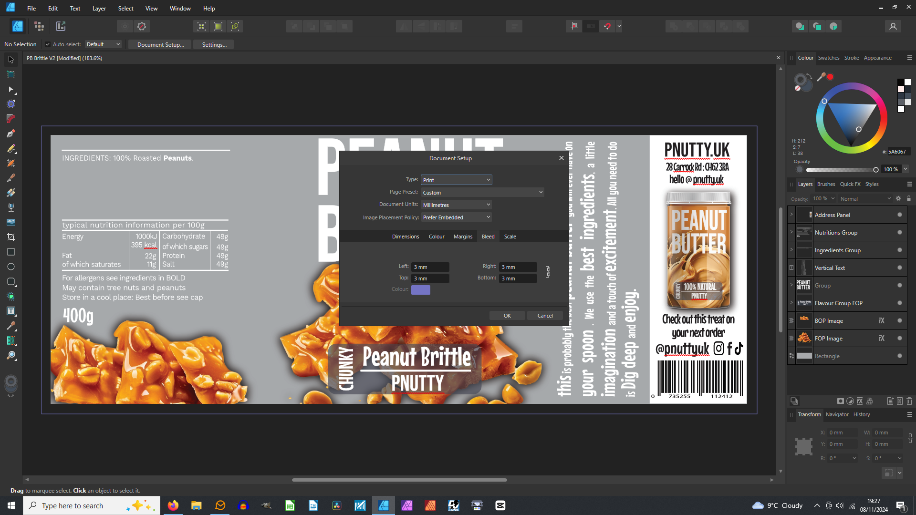Expand the Nutritions Group layer
The image size is (916, 515).
point(791,232)
